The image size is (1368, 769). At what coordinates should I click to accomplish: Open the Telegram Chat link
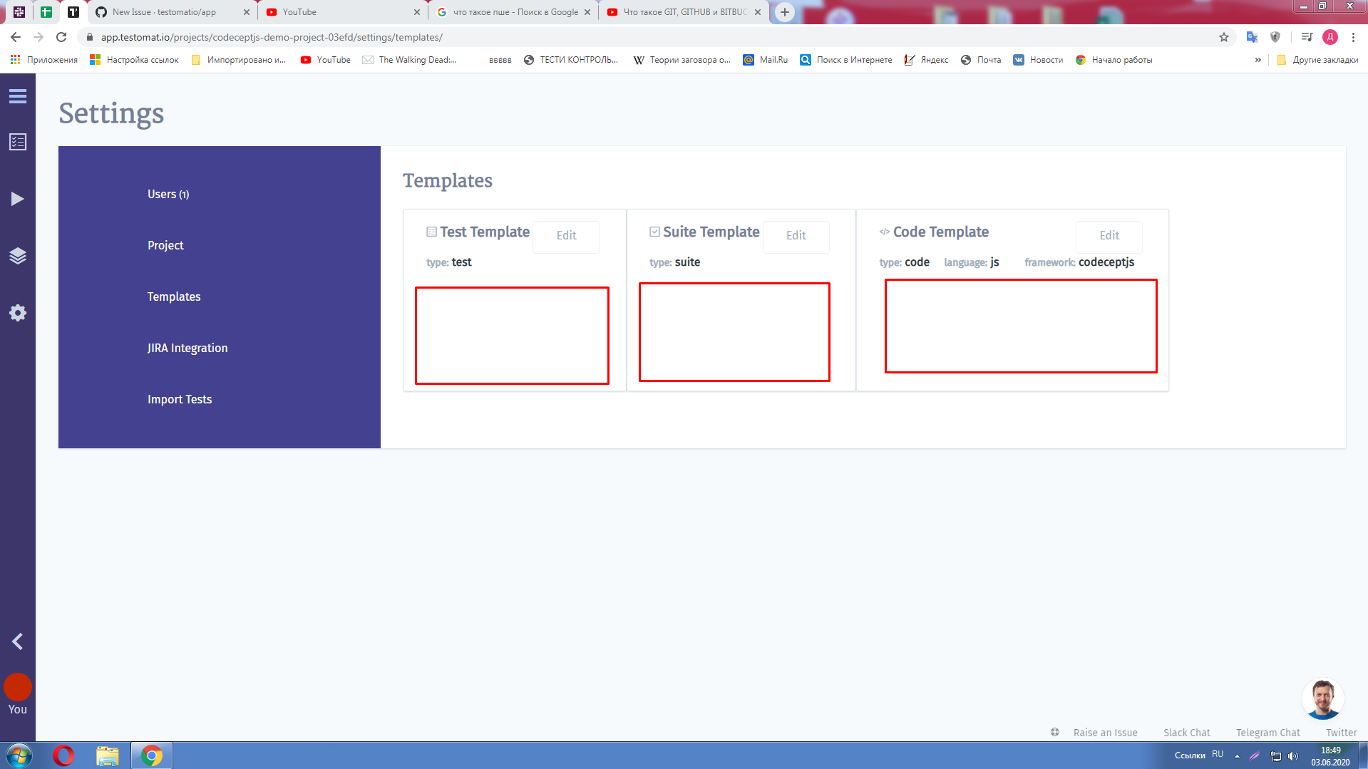point(1267,733)
